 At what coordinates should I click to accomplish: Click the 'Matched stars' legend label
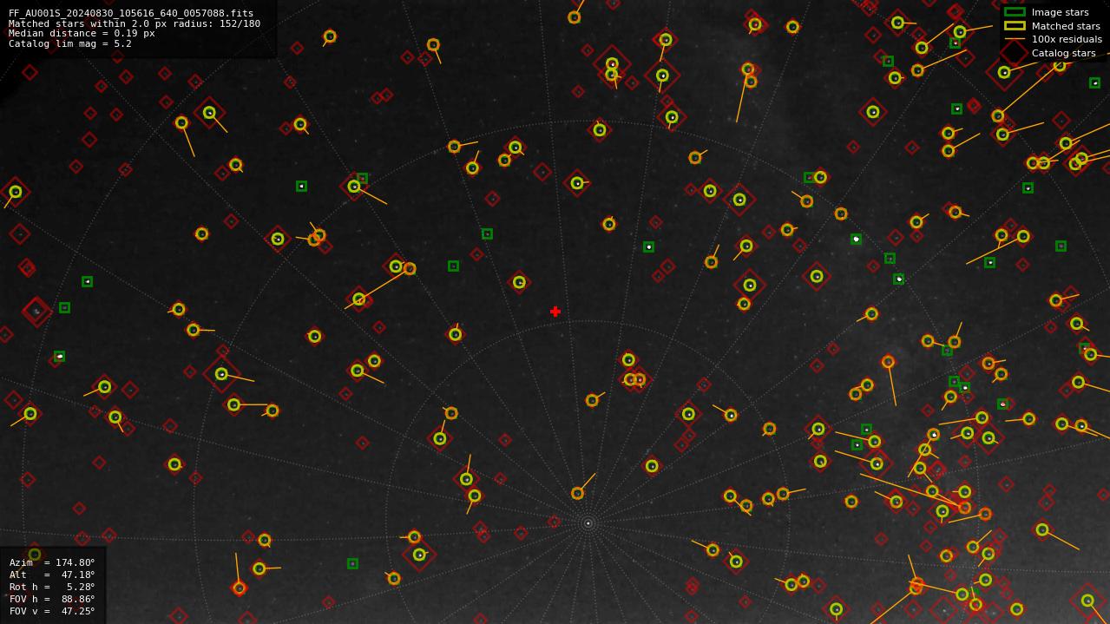(x=1064, y=26)
